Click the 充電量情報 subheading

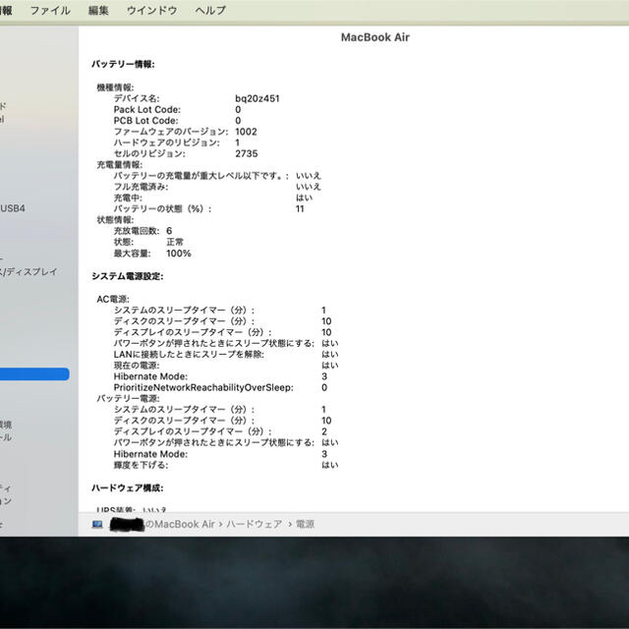120,165
